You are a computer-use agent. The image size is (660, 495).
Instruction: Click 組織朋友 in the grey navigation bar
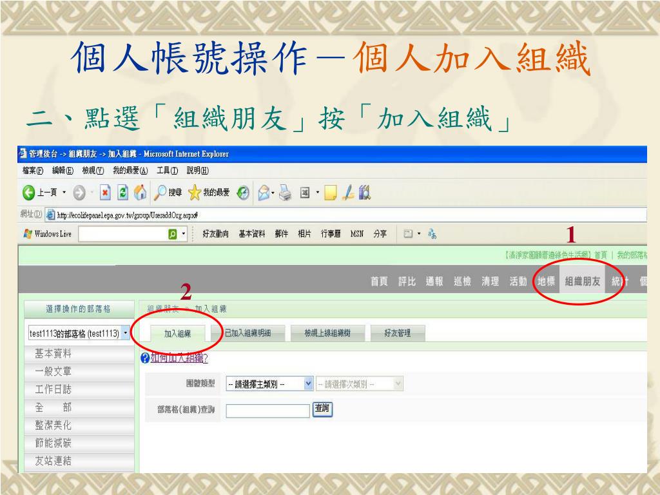583,281
